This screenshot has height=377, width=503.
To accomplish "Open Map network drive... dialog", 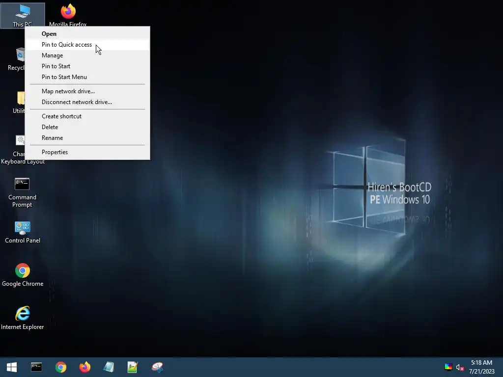I will click(x=87, y=91).
